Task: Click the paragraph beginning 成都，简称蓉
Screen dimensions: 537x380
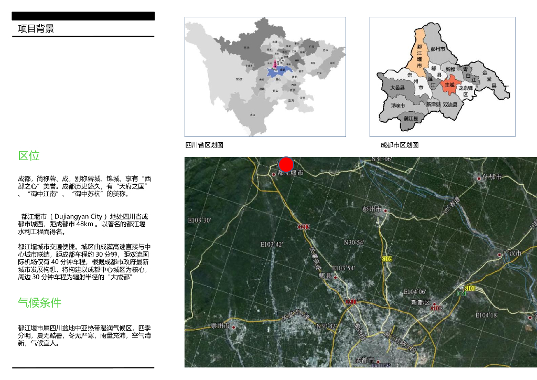Action: pos(84,186)
